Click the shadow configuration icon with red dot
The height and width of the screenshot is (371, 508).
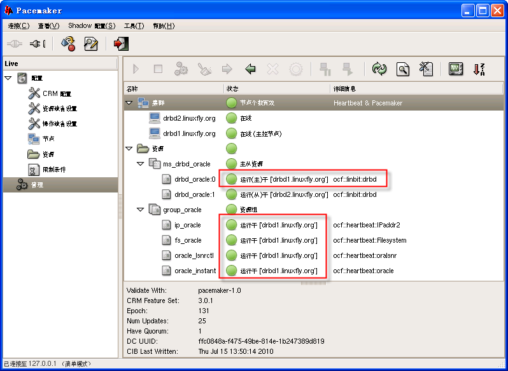coord(68,44)
